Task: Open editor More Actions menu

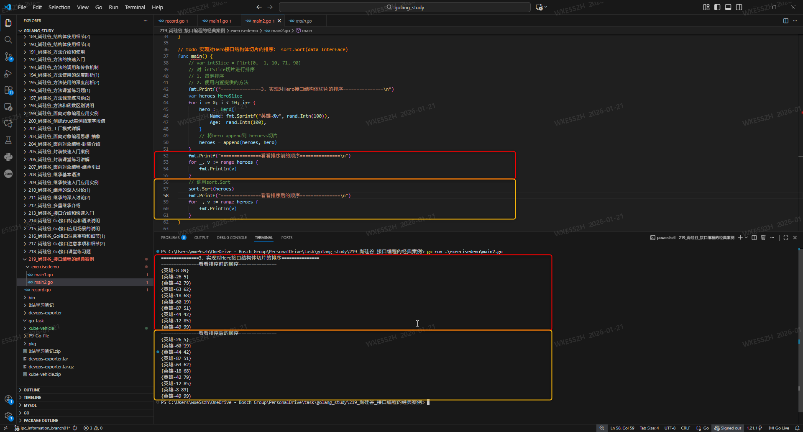Action: pos(795,21)
